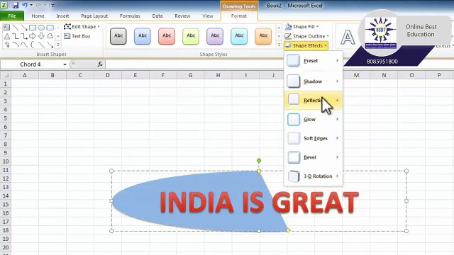Switch to the Review tab
This screenshot has height=255, width=454.
pos(182,16)
